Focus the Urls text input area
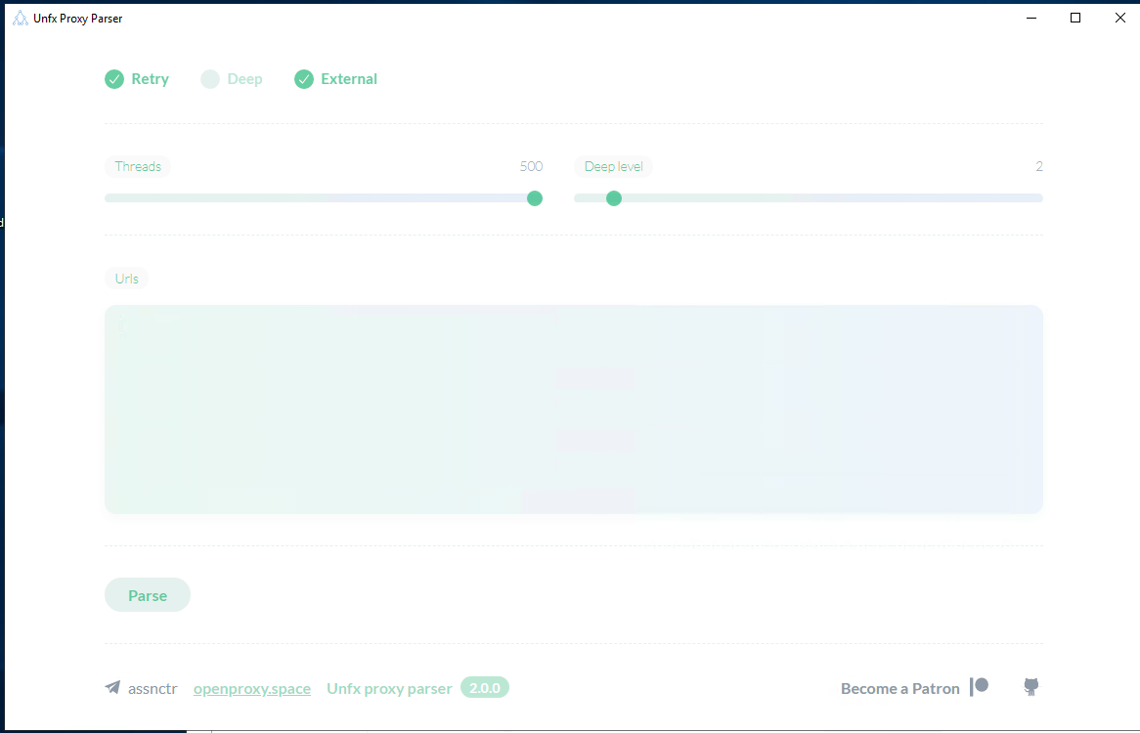This screenshot has height=733, width=1140. [573, 409]
